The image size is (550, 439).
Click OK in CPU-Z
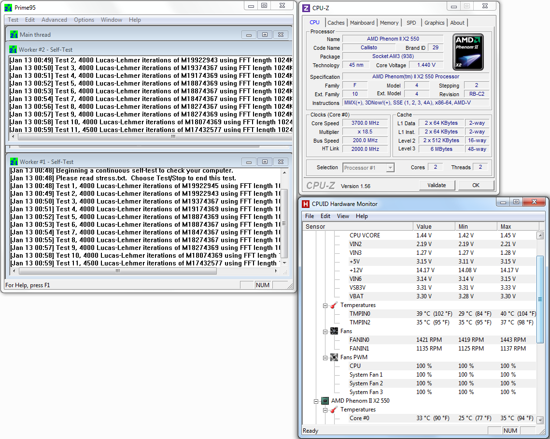pyautogui.click(x=476, y=185)
